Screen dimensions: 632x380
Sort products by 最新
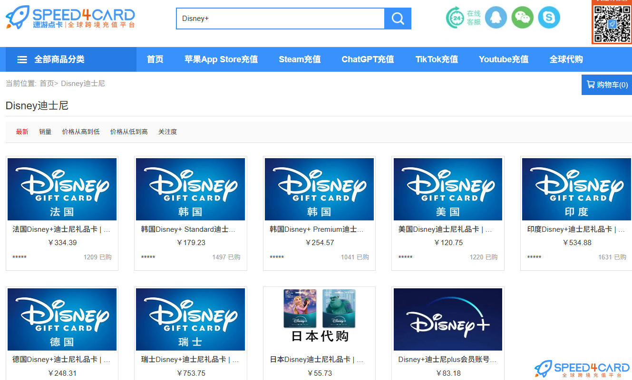point(22,132)
